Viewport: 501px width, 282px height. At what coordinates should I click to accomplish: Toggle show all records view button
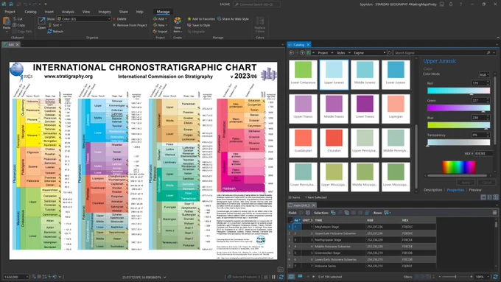291,277
